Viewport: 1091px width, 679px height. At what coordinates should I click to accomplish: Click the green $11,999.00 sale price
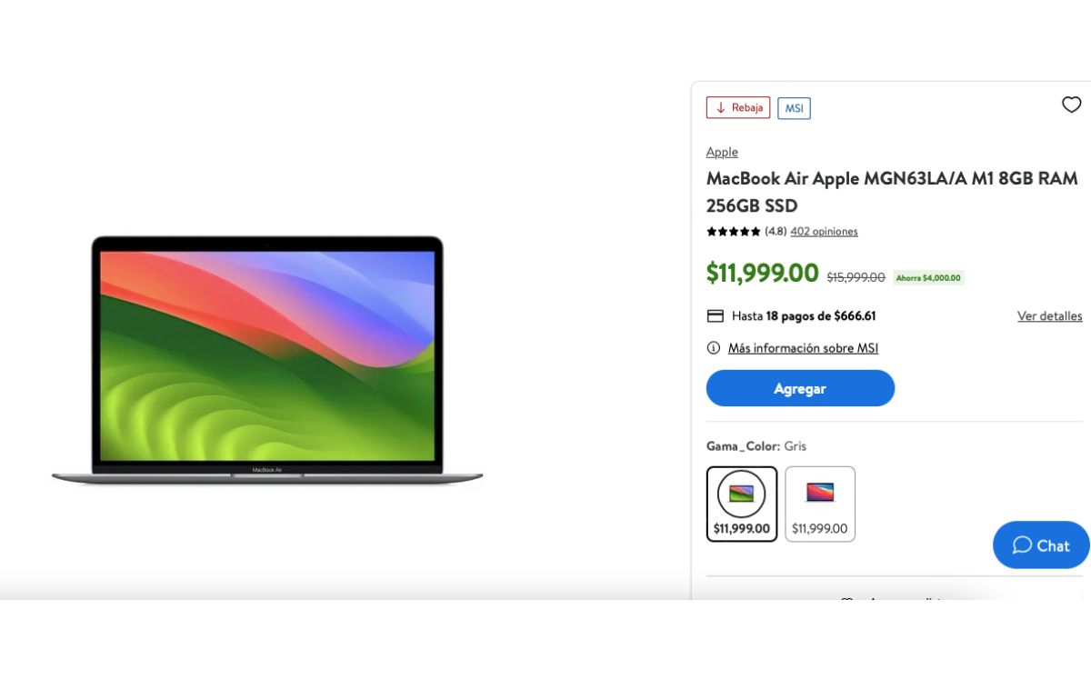tap(763, 273)
